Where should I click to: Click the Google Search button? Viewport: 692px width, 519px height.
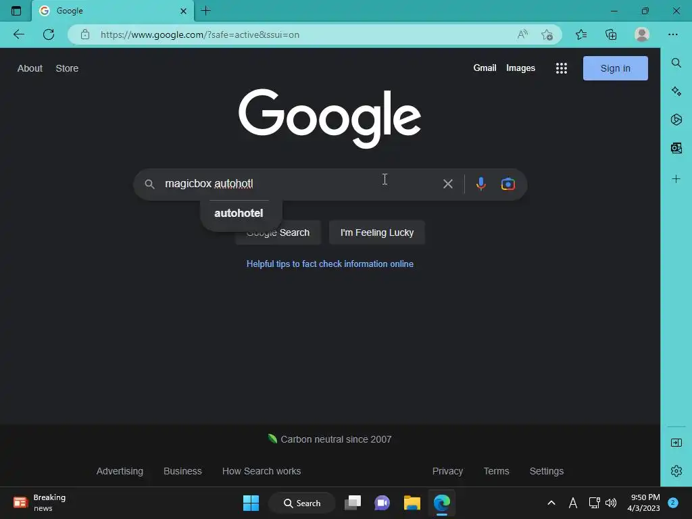pos(278,232)
